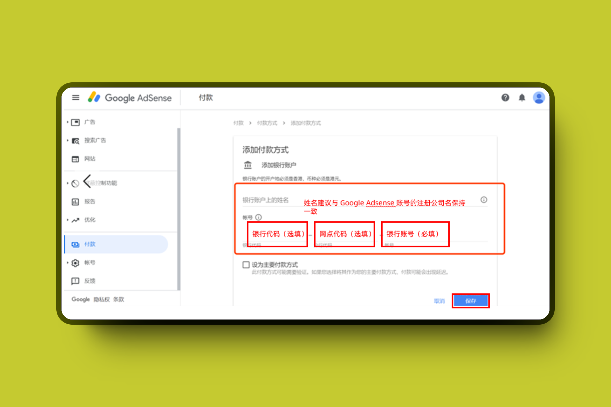The width and height of the screenshot is (611, 407).
Task: Click info icon beside account holder name
Action: tap(484, 200)
